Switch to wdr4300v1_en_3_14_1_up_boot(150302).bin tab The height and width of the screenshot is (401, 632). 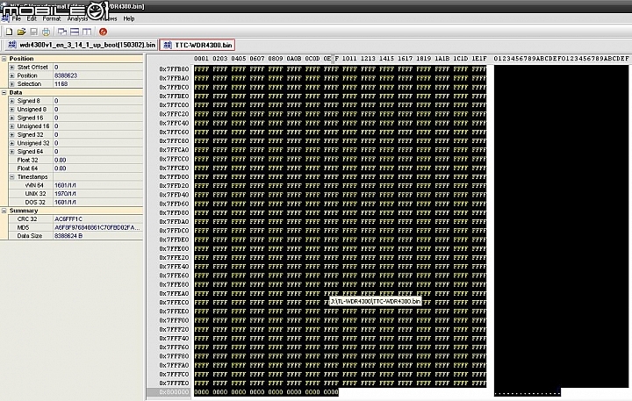pos(82,45)
